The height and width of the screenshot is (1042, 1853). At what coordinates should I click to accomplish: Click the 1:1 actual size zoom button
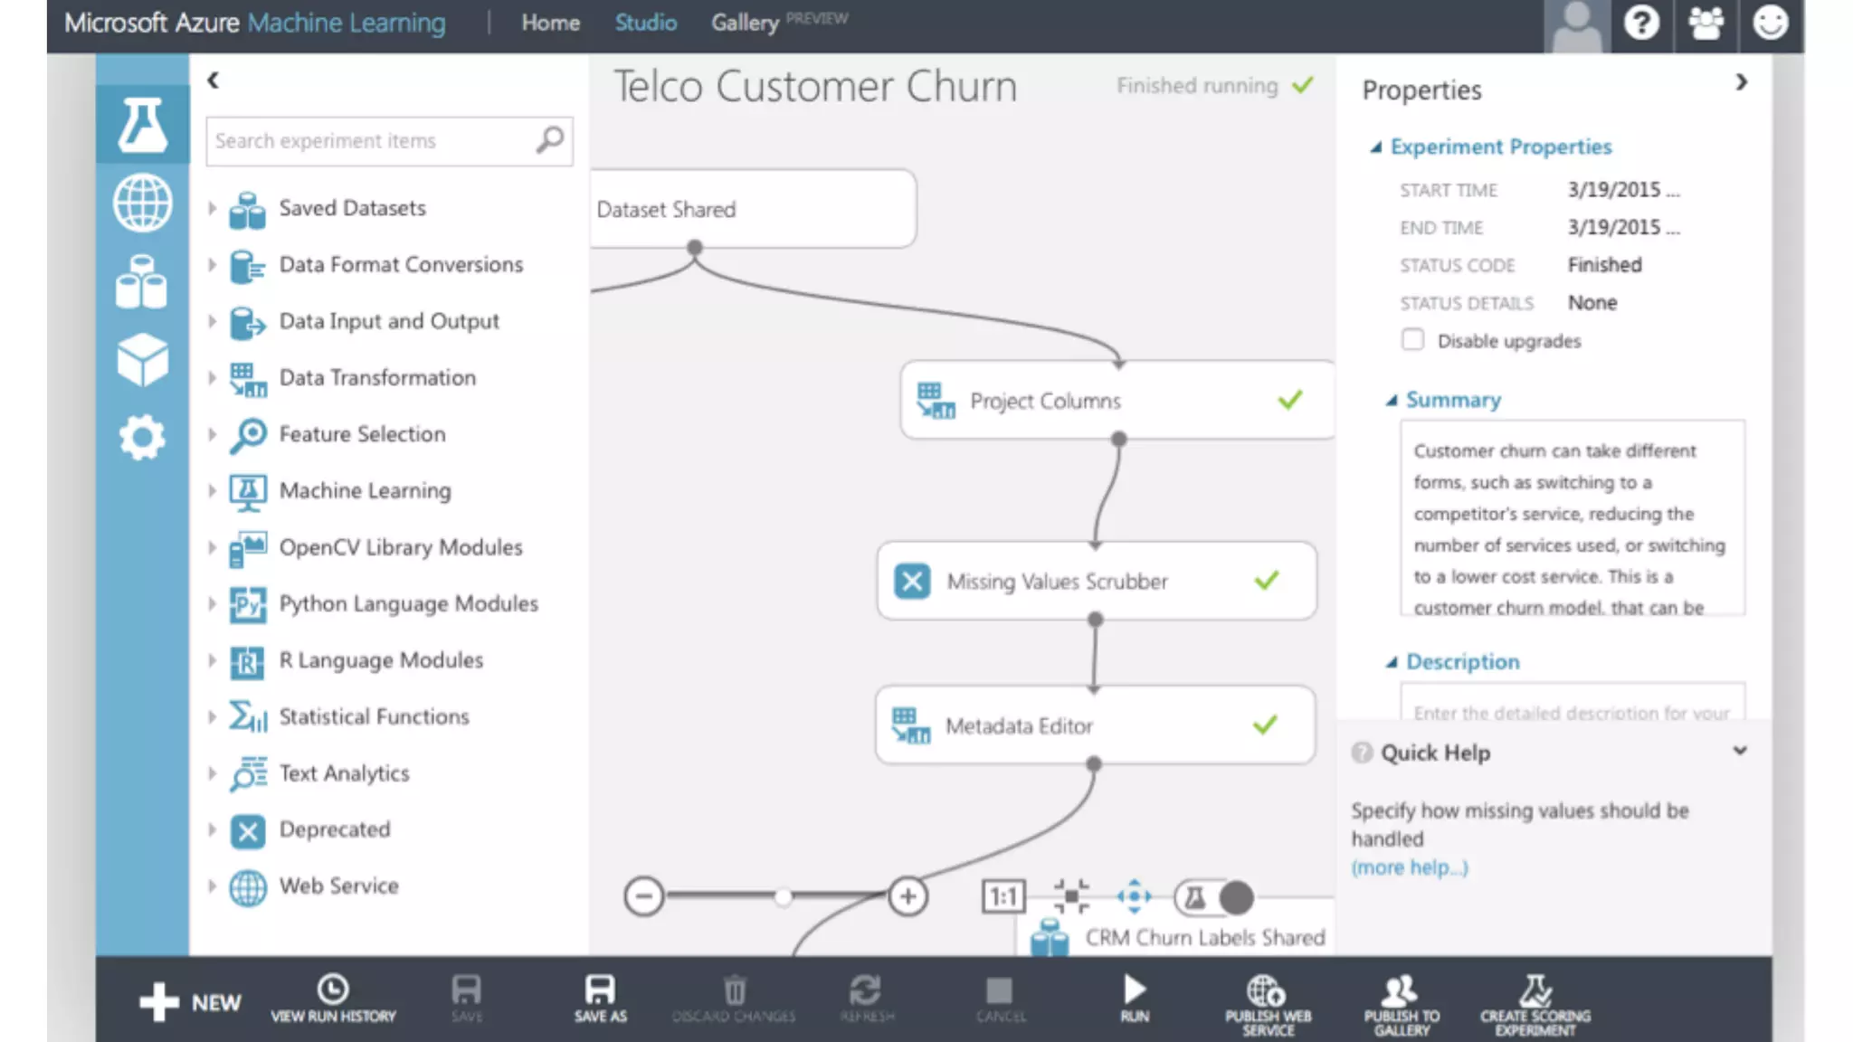point(1003,896)
